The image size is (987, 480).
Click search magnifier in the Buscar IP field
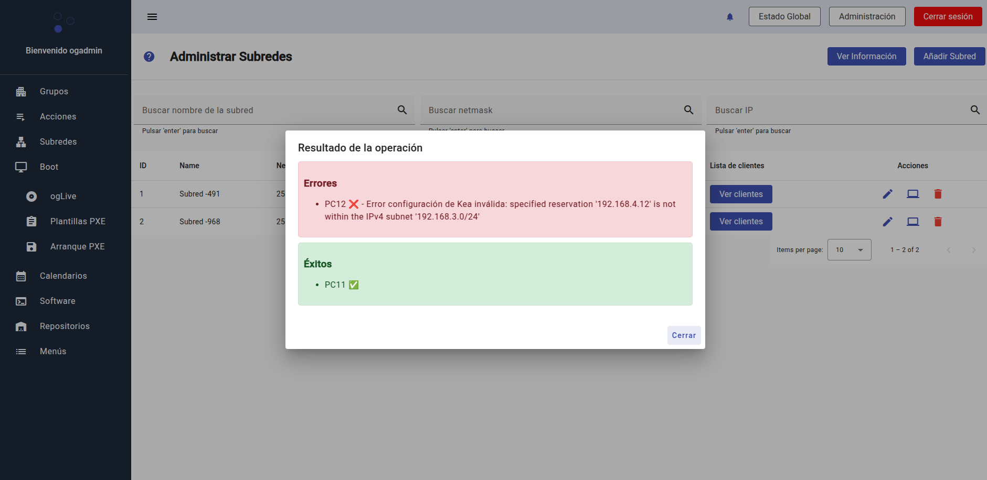974,110
